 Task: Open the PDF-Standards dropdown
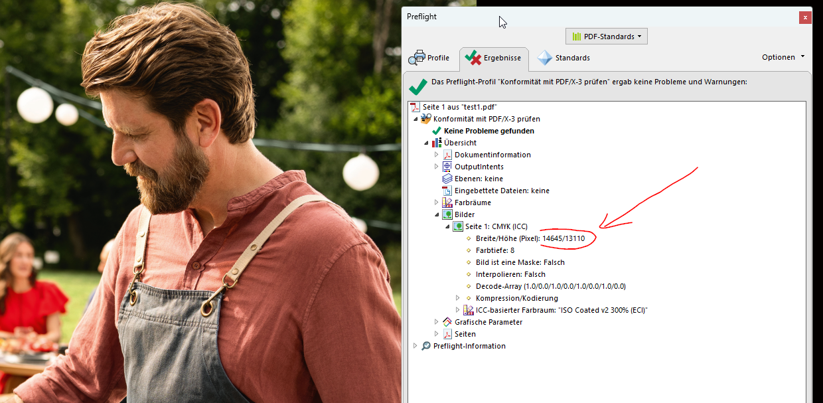pos(607,37)
